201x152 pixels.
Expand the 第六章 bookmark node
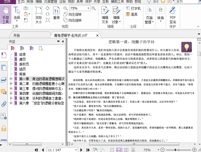tap(11, 103)
